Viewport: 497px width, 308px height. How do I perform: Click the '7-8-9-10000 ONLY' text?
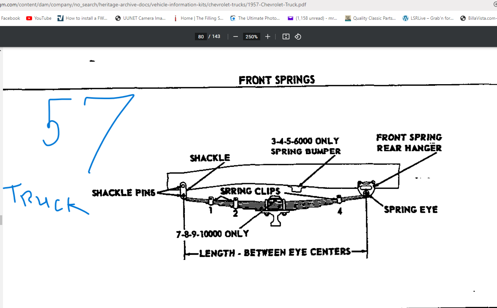pyautogui.click(x=212, y=234)
